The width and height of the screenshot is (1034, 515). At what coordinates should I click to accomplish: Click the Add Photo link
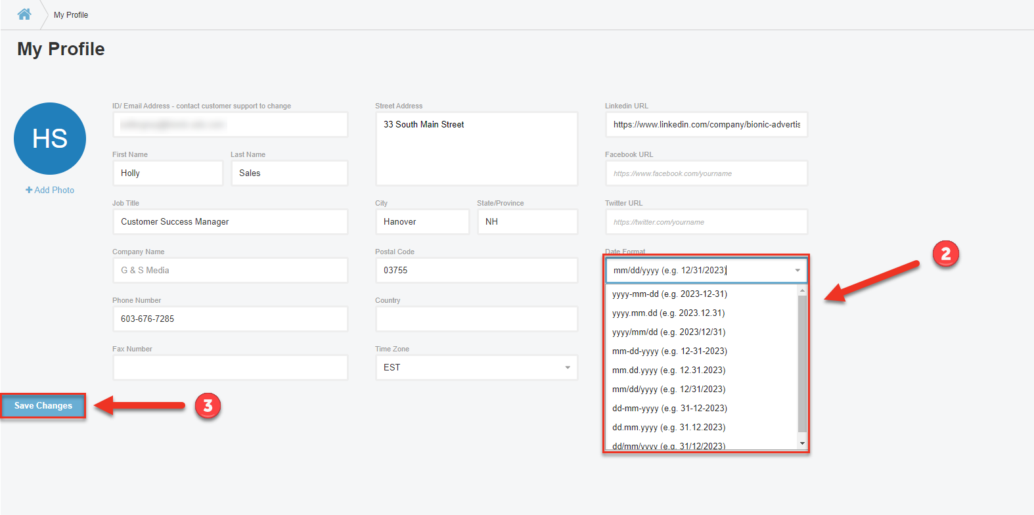click(50, 190)
